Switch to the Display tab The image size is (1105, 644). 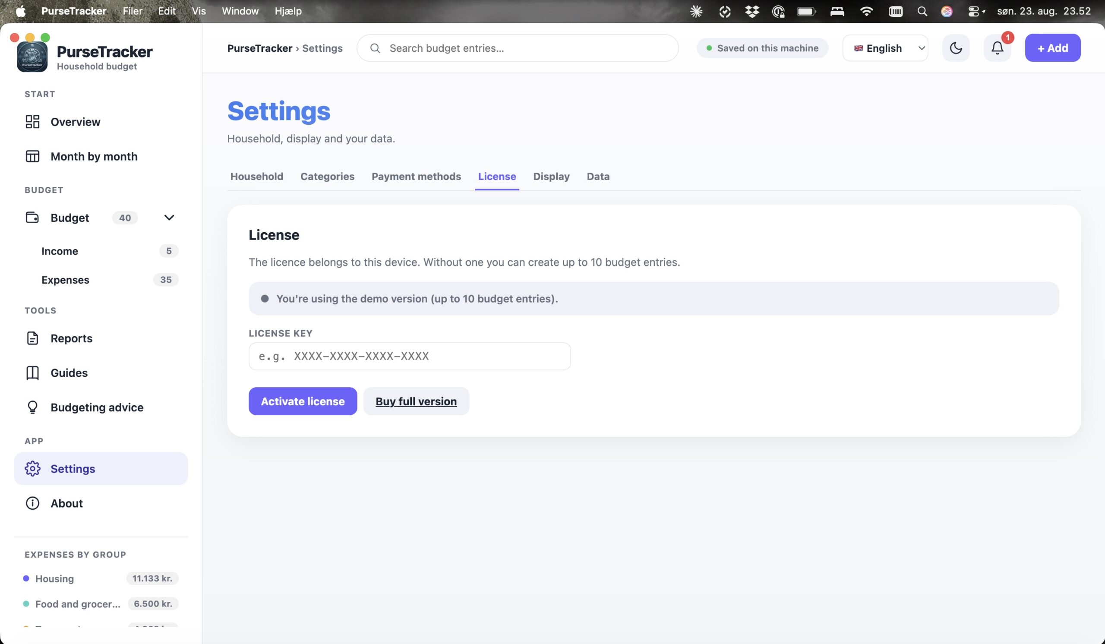pos(551,176)
